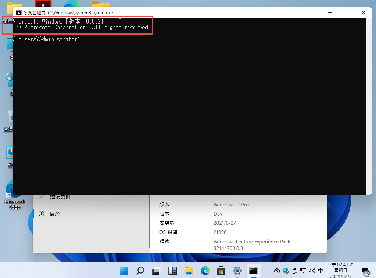Maximize the cmd.exe window
The image size is (376, 278).
[347, 12]
